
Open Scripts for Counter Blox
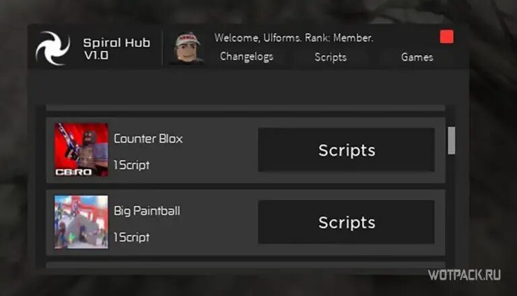coord(346,150)
